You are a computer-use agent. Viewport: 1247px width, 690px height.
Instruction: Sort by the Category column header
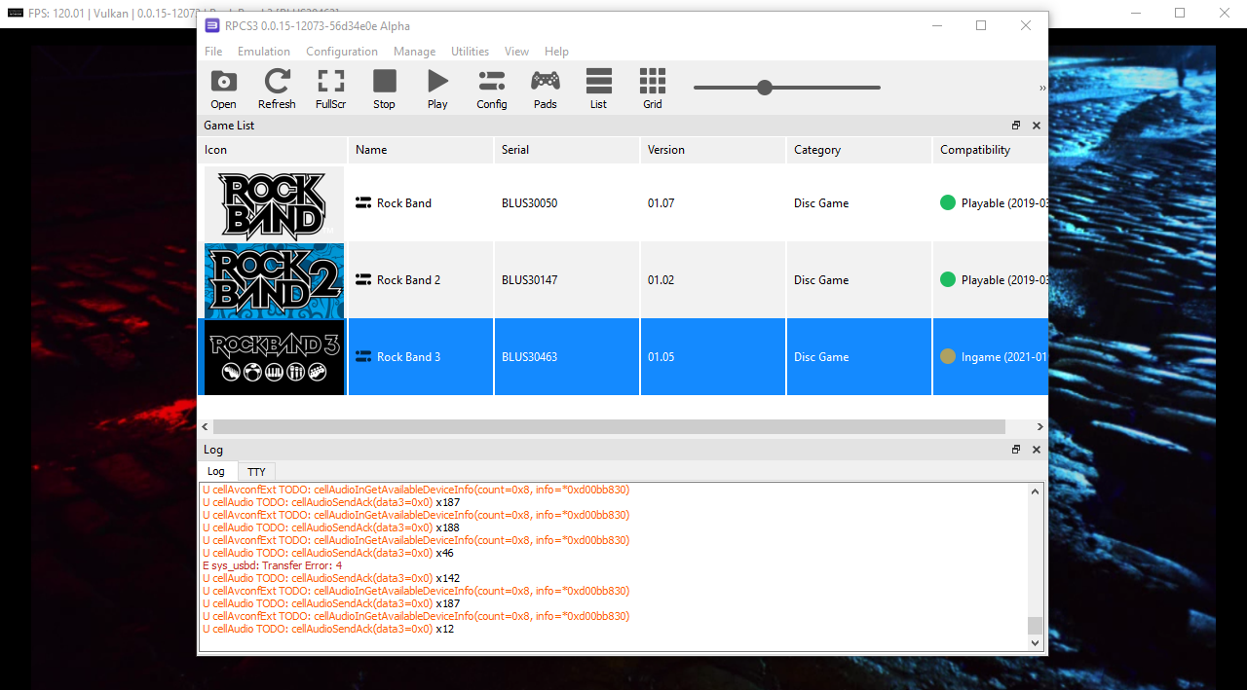(859, 150)
